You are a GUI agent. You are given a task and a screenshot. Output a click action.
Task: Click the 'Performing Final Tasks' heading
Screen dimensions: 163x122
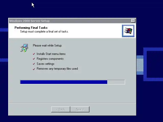click(31, 28)
